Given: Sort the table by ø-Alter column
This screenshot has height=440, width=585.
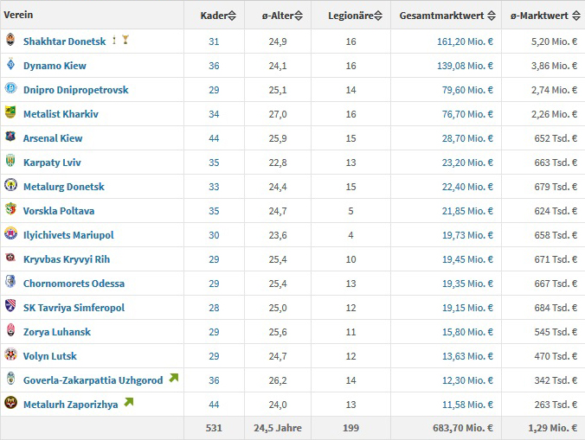Looking at the screenshot, I should pyautogui.click(x=275, y=16).
